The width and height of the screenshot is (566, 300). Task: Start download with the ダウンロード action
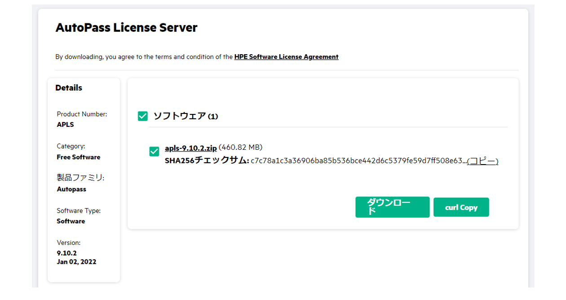[x=392, y=207]
